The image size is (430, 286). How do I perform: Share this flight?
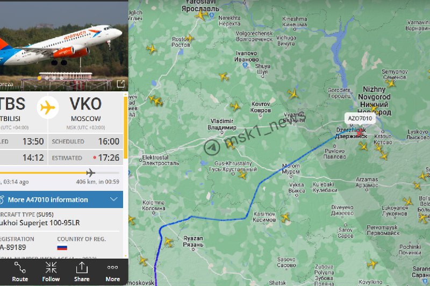(x=82, y=271)
